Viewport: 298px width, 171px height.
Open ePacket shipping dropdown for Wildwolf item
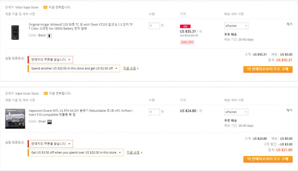pos(236,26)
